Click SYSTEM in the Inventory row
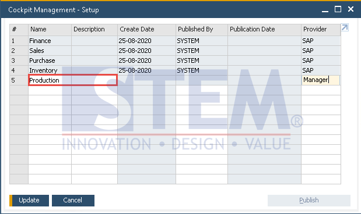361x214 pixels. 202,70
